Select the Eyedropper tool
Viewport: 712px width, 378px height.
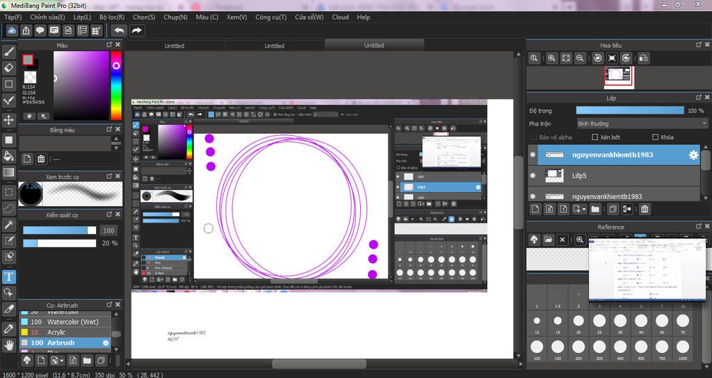pyautogui.click(x=8, y=329)
